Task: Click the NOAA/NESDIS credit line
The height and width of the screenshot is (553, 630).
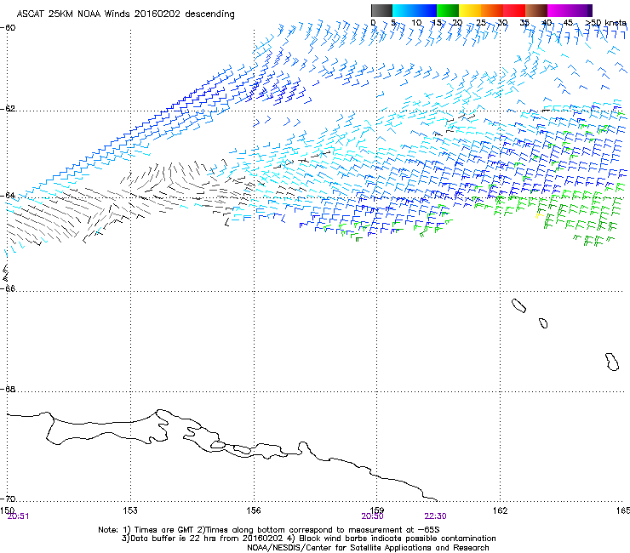Action: [x=368, y=548]
